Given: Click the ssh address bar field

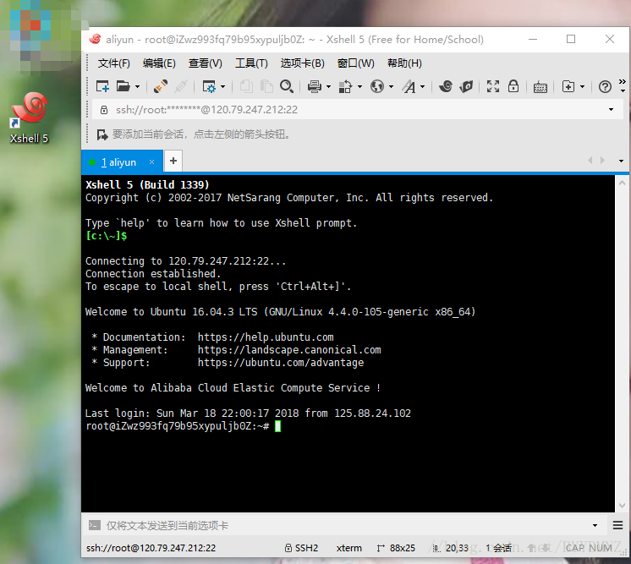Looking at the screenshot, I should 358,110.
